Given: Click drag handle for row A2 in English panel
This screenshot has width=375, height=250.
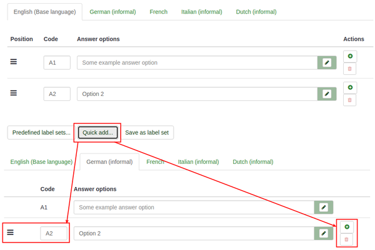Looking at the screenshot, I should coord(14,93).
